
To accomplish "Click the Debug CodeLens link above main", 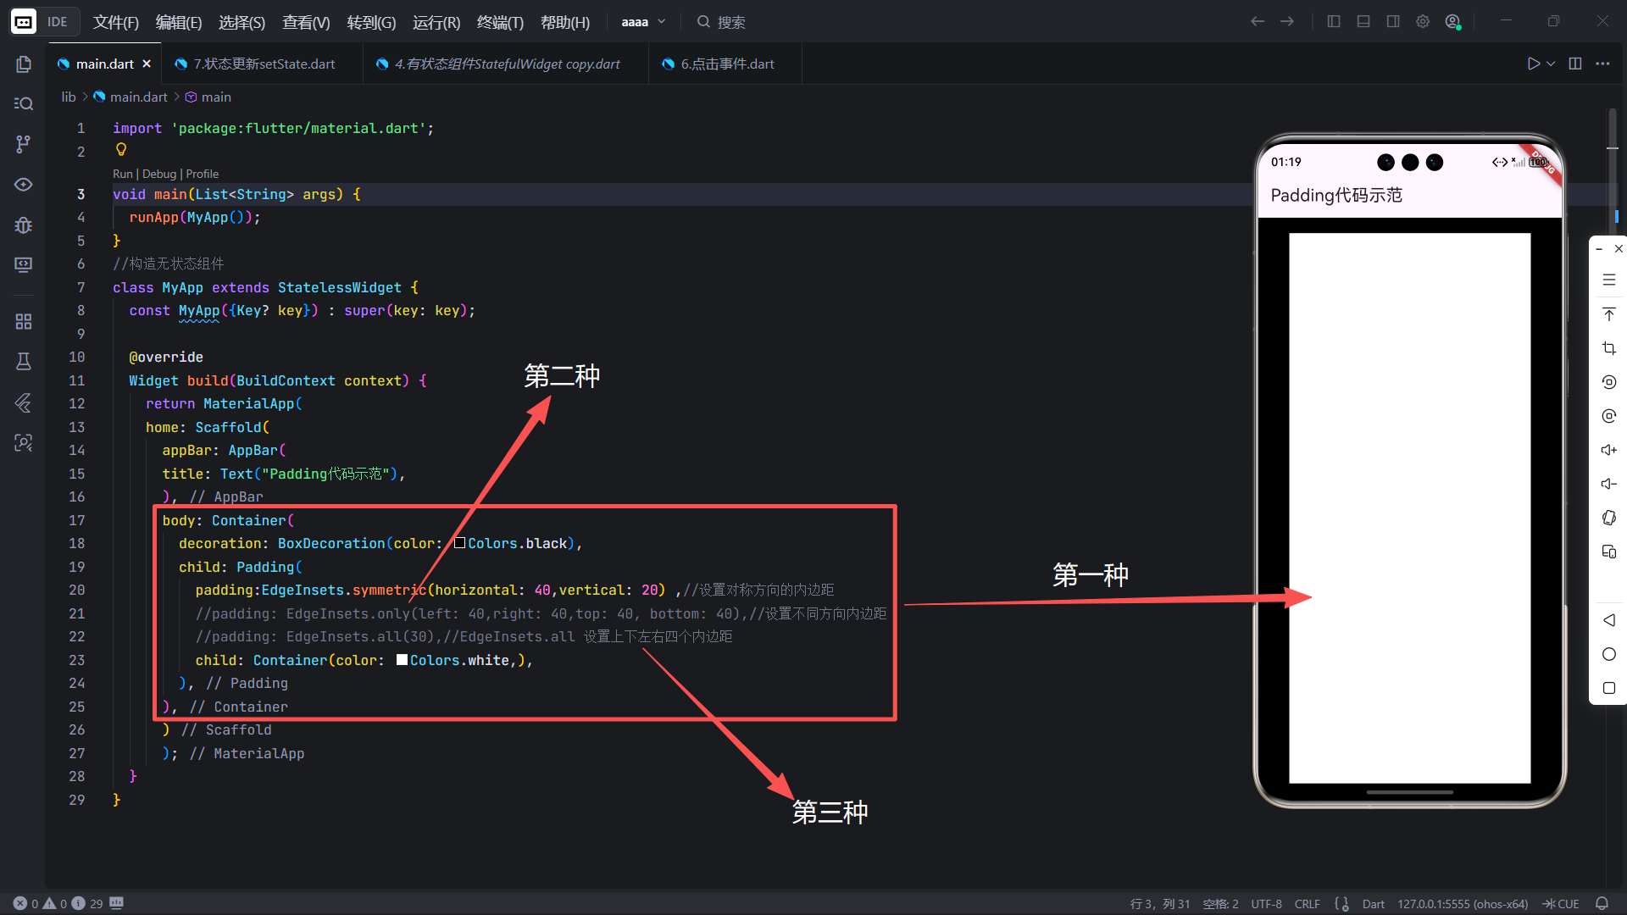I will [x=159, y=174].
